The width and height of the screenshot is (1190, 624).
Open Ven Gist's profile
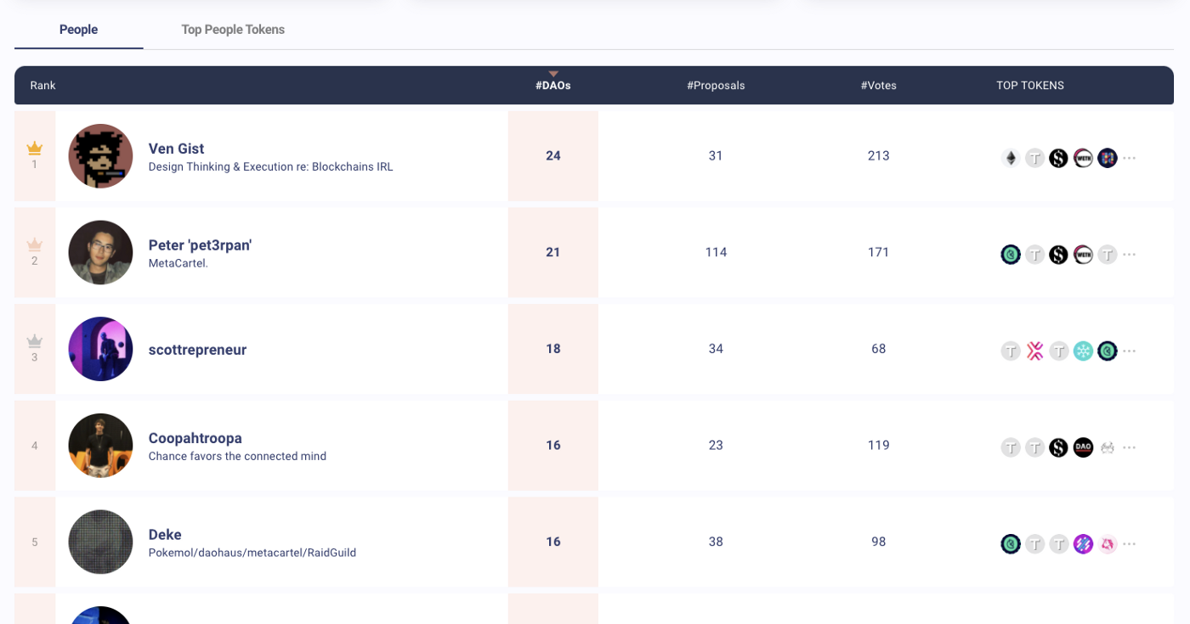click(x=176, y=149)
